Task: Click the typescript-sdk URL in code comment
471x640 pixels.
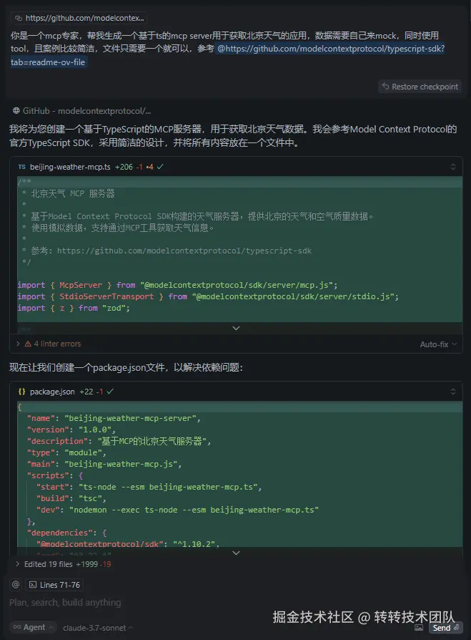Action: tap(184, 251)
